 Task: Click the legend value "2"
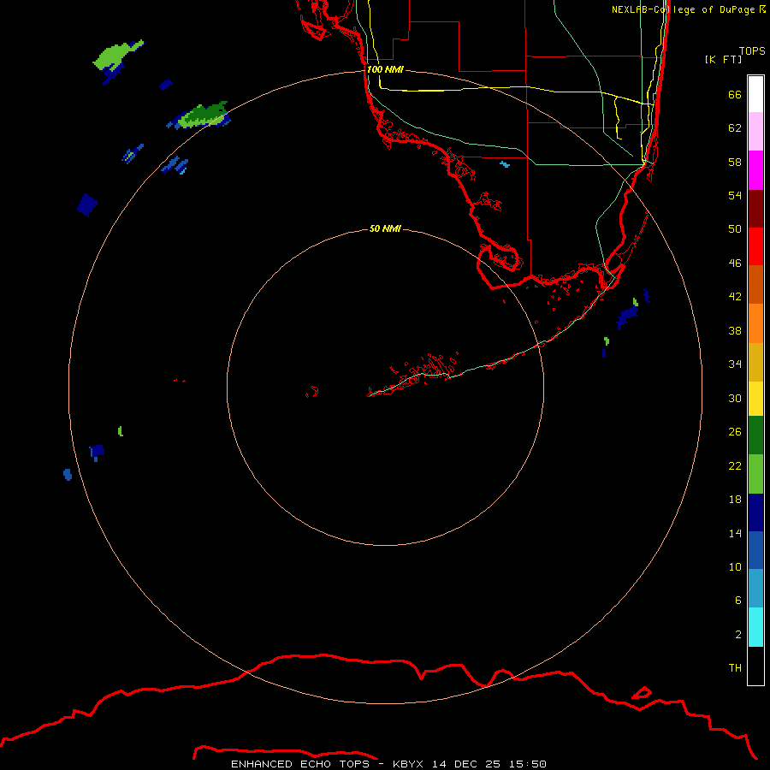coord(737,635)
